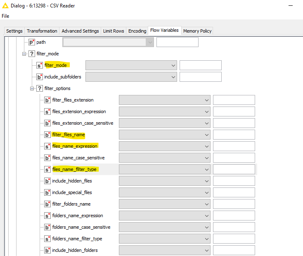Select the Flow Variables tab

click(x=164, y=31)
